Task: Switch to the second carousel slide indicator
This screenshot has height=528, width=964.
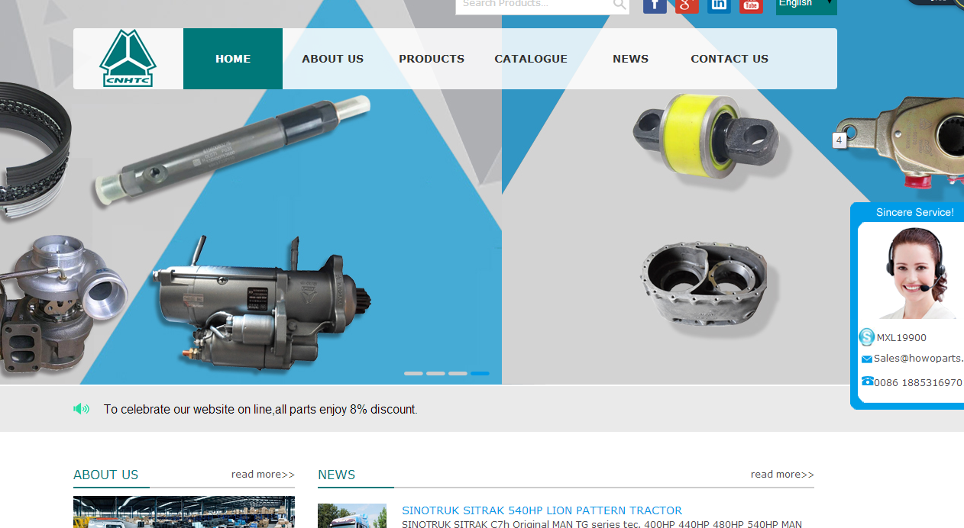Action: (435, 373)
